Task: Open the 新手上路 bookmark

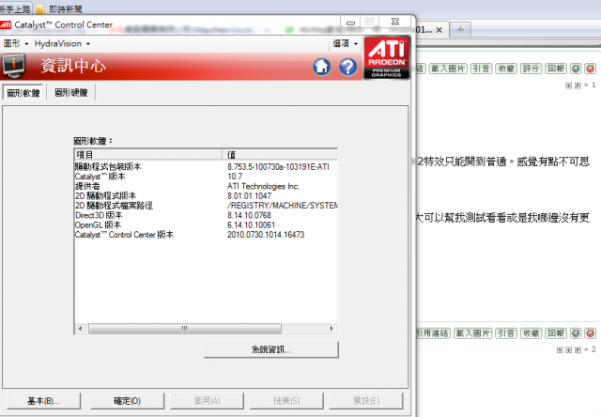Action: coord(15,8)
